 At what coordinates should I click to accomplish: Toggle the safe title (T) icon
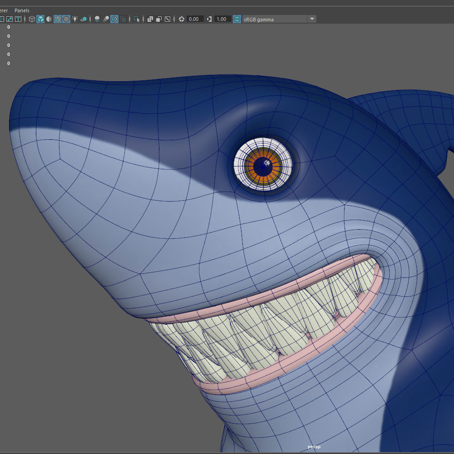[x=18, y=19]
